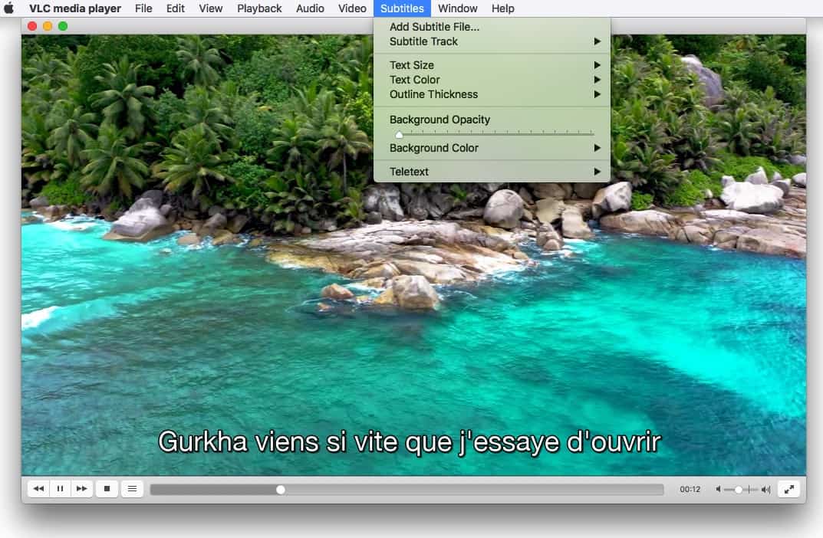
Task: Open the Text Color submenu
Action: tap(413, 80)
